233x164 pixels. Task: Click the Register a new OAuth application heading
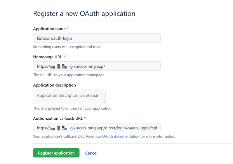84,14
